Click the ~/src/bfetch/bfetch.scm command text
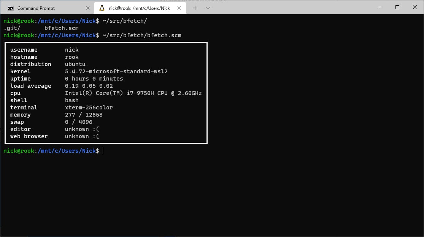Screen dimensions: 424x237 point(142,35)
